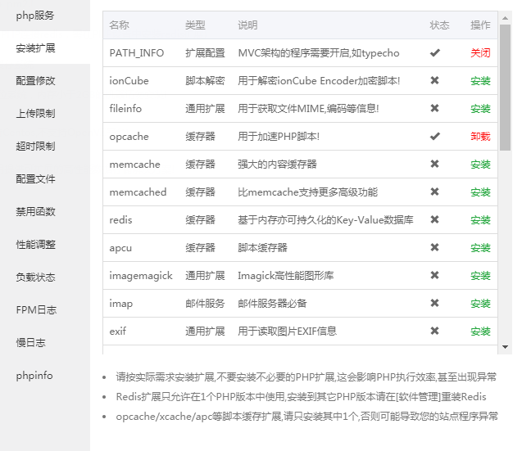Click the exif X status icon
Image resolution: width=522 pixels, height=451 pixels.
click(434, 331)
